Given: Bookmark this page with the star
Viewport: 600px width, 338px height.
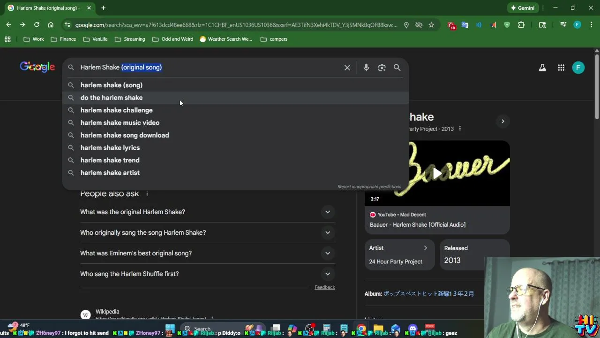Looking at the screenshot, I should click(431, 25).
